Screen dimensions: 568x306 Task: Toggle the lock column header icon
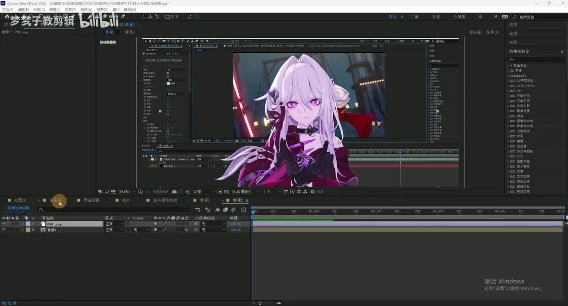17,218
